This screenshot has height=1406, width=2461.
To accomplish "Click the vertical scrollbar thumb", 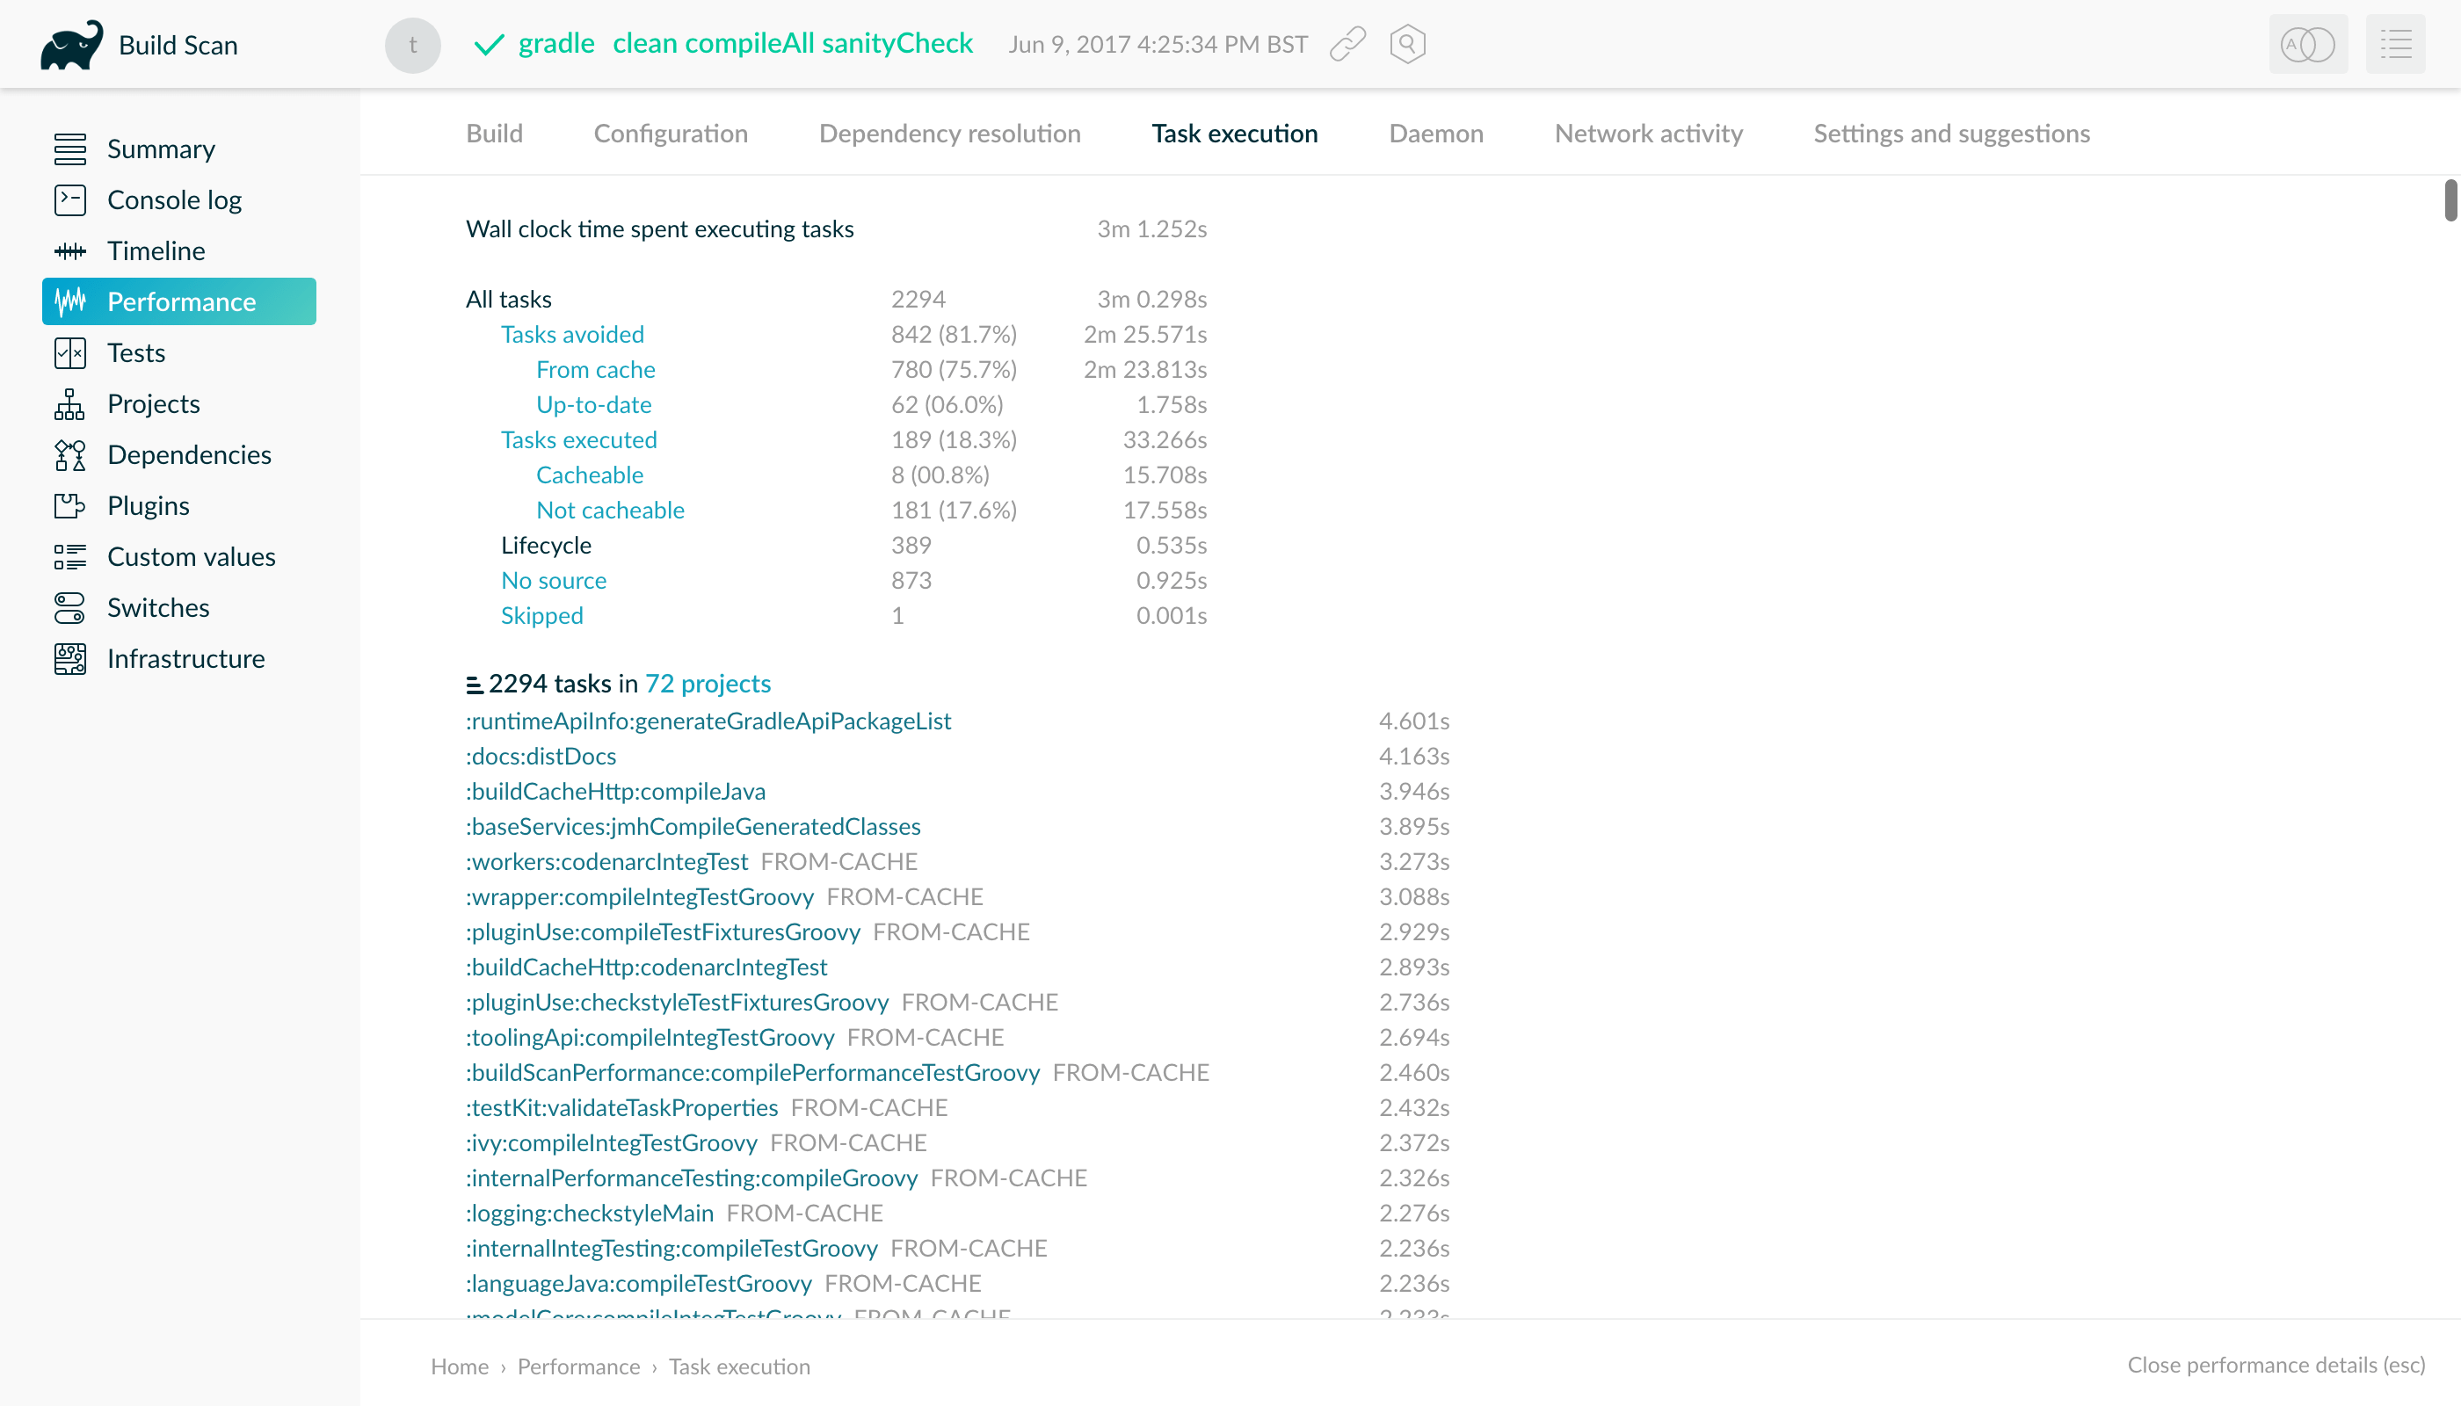I will [x=2450, y=199].
